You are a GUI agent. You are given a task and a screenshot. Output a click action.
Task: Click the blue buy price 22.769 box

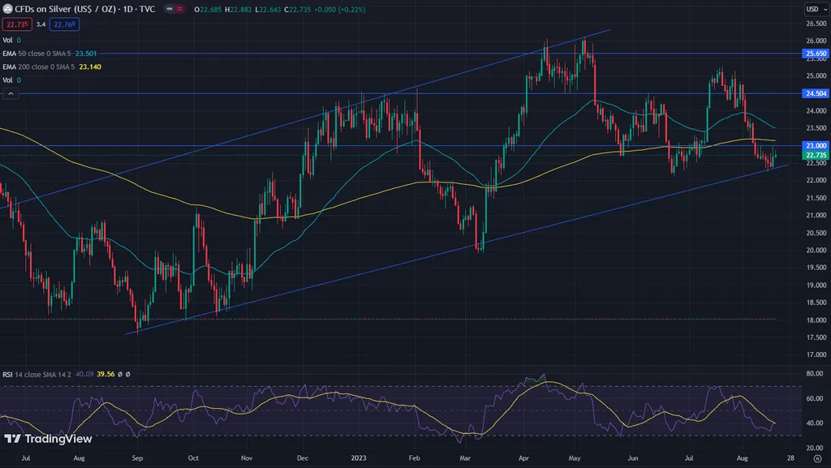pyautogui.click(x=62, y=24)
